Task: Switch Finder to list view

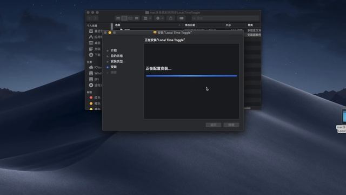Action: [124, 18]
